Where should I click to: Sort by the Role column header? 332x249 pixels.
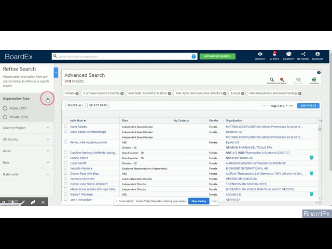(125, 120)
